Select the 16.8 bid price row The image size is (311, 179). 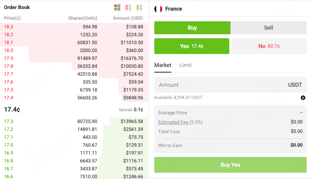click(74, 161)
